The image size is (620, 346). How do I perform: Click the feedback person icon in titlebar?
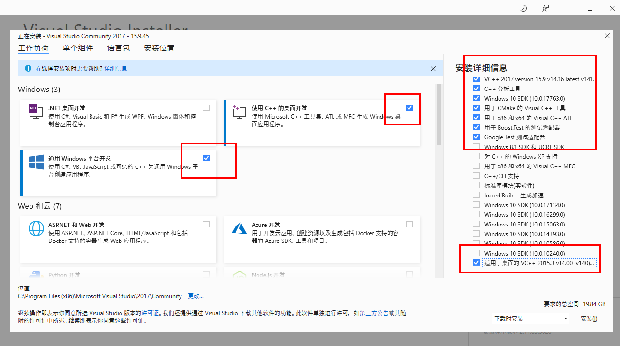click(x=545, y=8)
